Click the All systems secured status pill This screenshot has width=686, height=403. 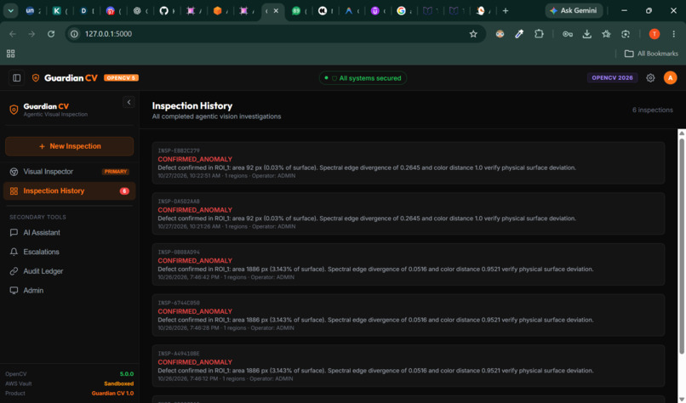coord(363,78)
